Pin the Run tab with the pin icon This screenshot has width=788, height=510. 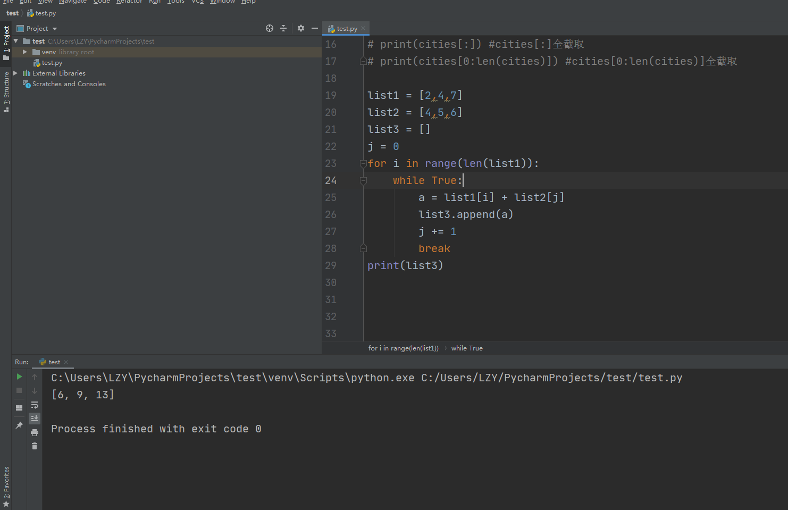point(19,425)
